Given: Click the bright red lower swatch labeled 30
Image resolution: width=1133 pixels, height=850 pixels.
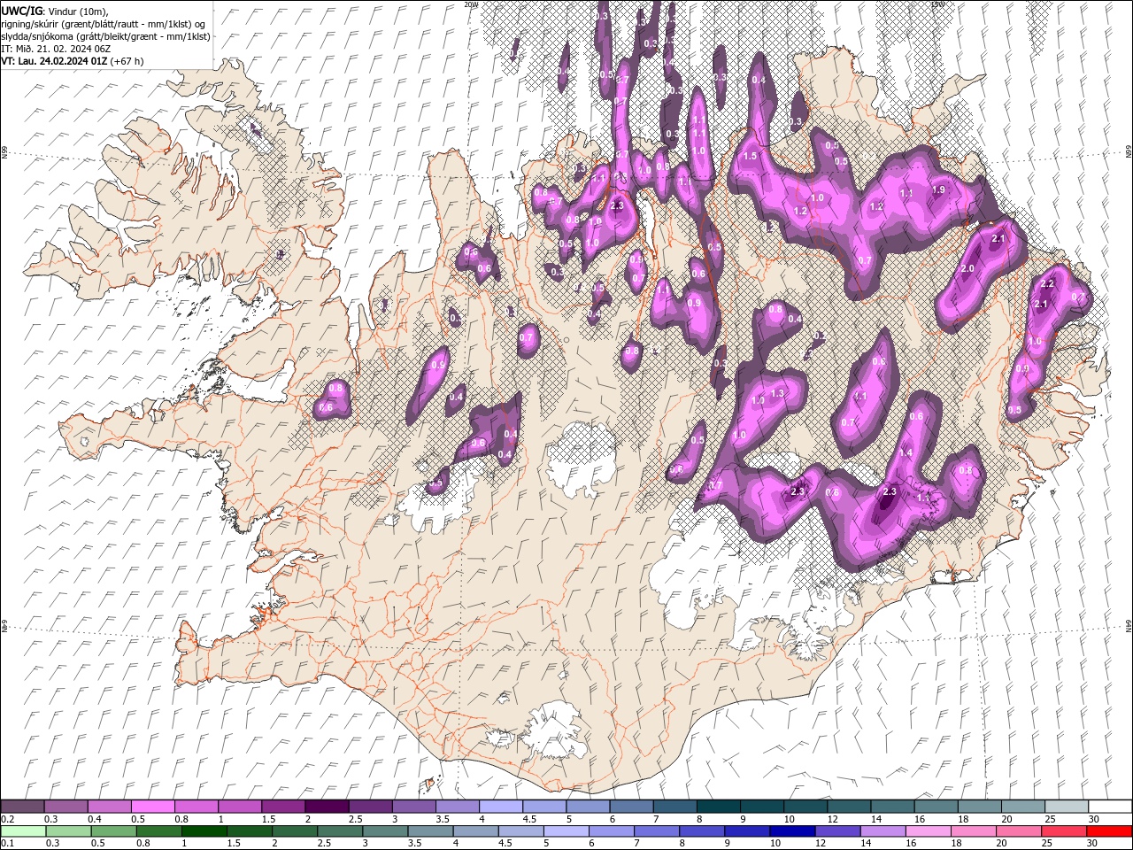Looking at the screenshot, I should [x=1110, y=831].
